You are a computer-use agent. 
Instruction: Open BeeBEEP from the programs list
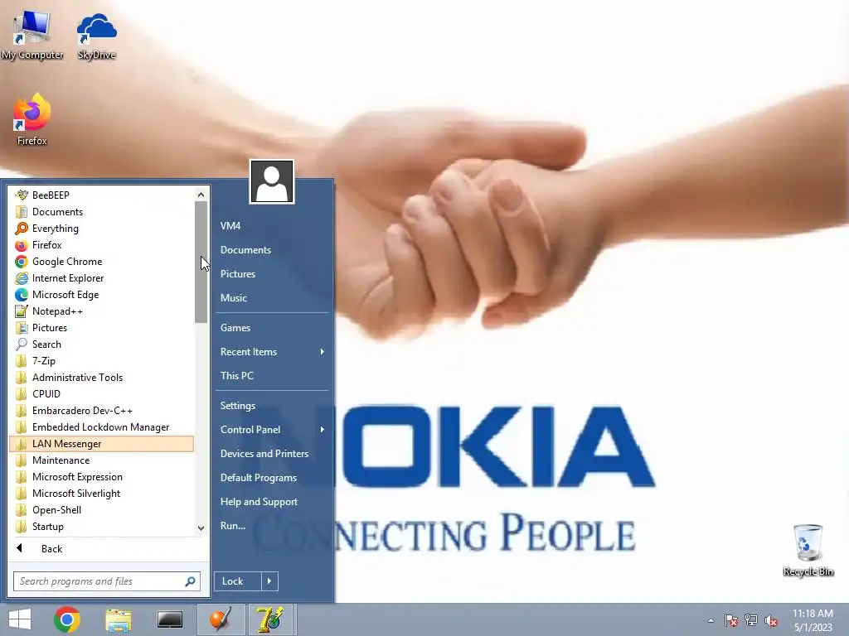point(101,195)
